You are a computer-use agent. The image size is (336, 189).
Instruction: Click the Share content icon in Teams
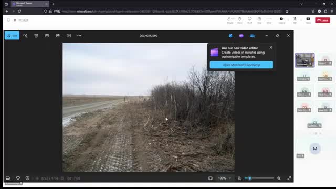click(308, 20)
